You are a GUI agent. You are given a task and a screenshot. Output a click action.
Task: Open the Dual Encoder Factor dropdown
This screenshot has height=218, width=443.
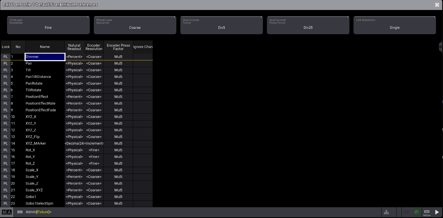coord(221,25)
